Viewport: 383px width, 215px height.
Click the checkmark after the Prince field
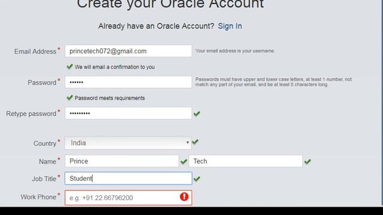point(184,161)
